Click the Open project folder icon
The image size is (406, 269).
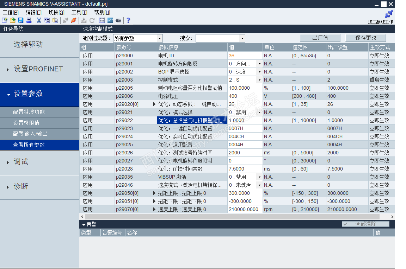13,20
